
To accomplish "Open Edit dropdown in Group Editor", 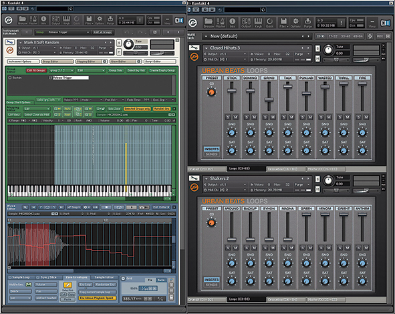I will point(91,71).
